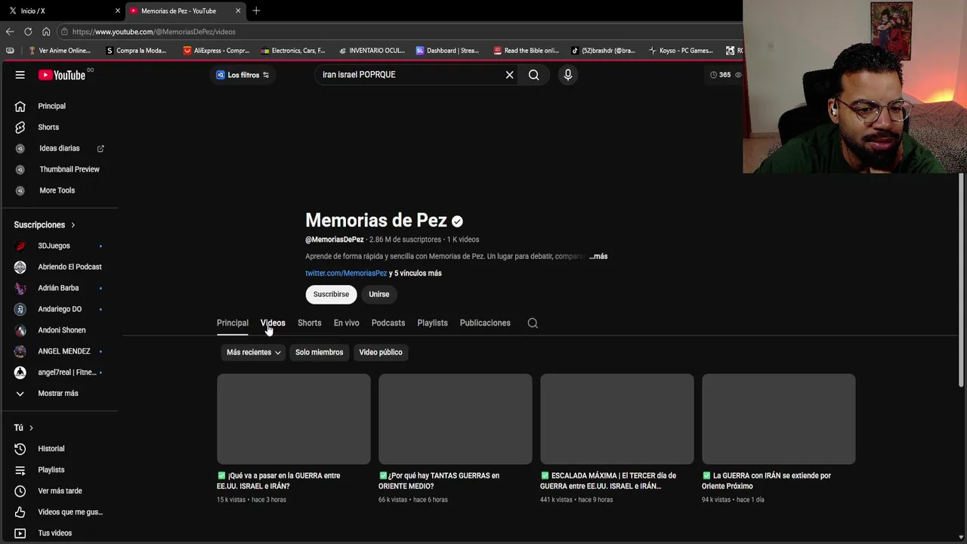967x544 pixels.
Task: Click the Suscribirse button
Action: pos(331,294)
